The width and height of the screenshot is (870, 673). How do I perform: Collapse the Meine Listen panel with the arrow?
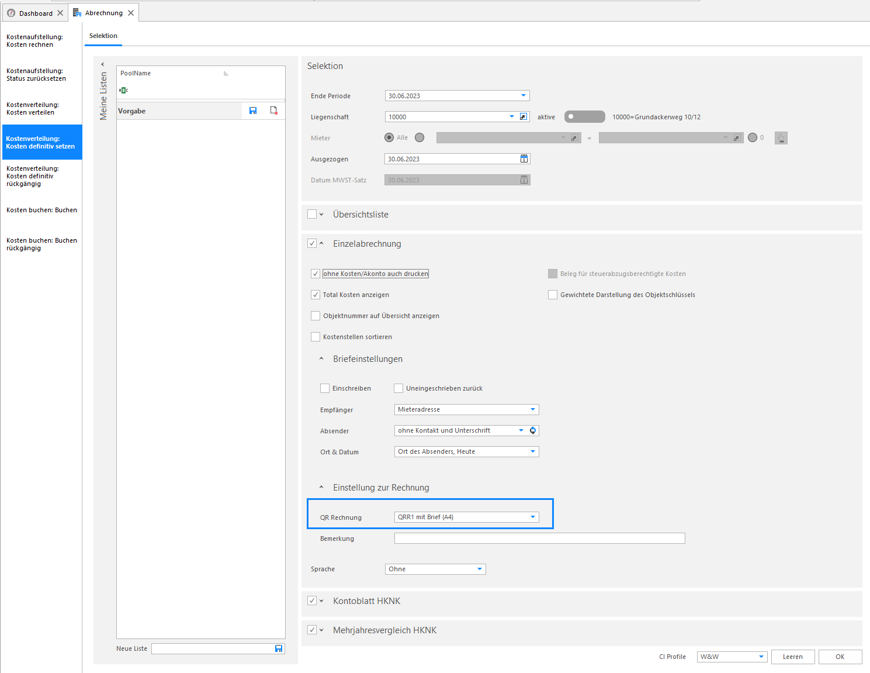(103, 64)
